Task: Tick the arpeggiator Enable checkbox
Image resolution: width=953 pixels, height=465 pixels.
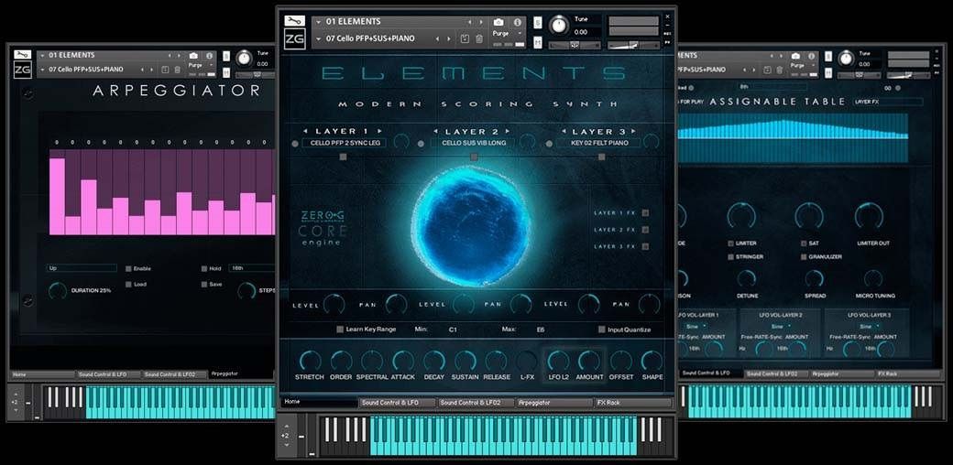Action: click(x=128, y=268)
